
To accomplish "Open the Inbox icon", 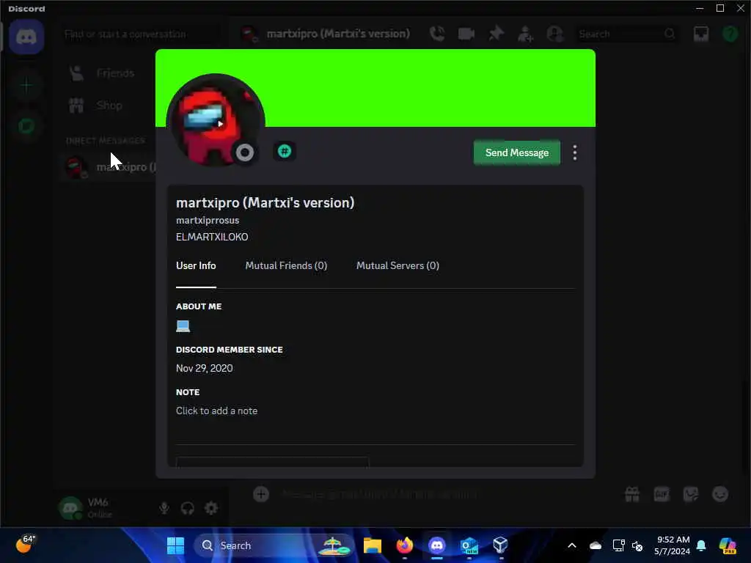I will 701,34.
